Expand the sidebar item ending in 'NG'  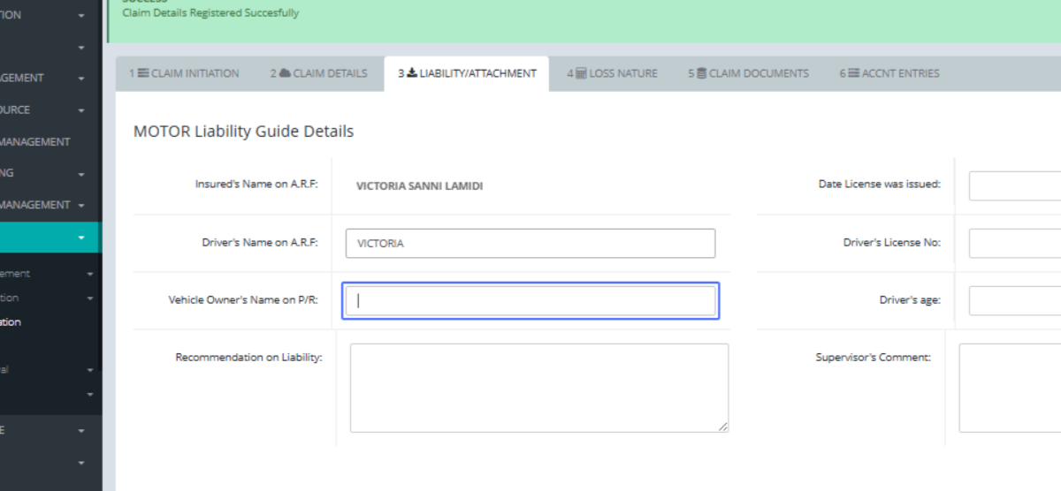tap(81, 174)
